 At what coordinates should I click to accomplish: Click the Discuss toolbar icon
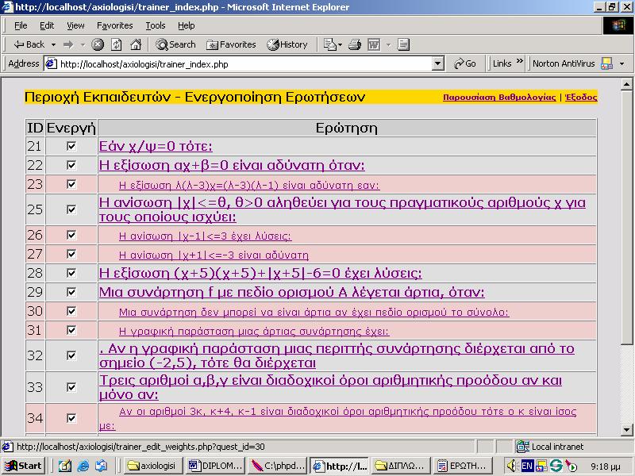pos(403,44)
